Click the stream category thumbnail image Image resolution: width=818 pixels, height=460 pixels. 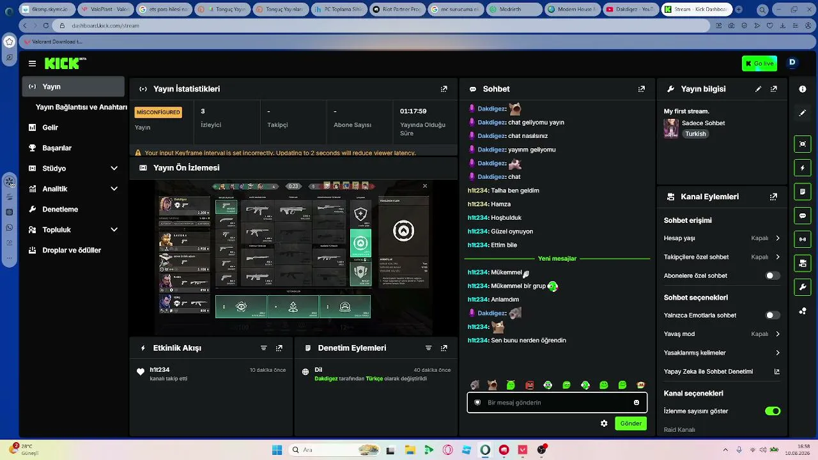(x=671, y=128)
